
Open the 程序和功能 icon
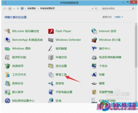click(x=7, y=57)
